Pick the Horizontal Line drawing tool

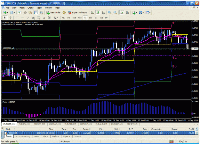(22, 18)
